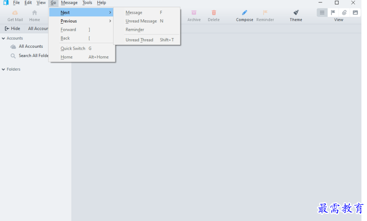Click the Archive box icon
This screenshot has height=221, width=367.
[194, 12]
